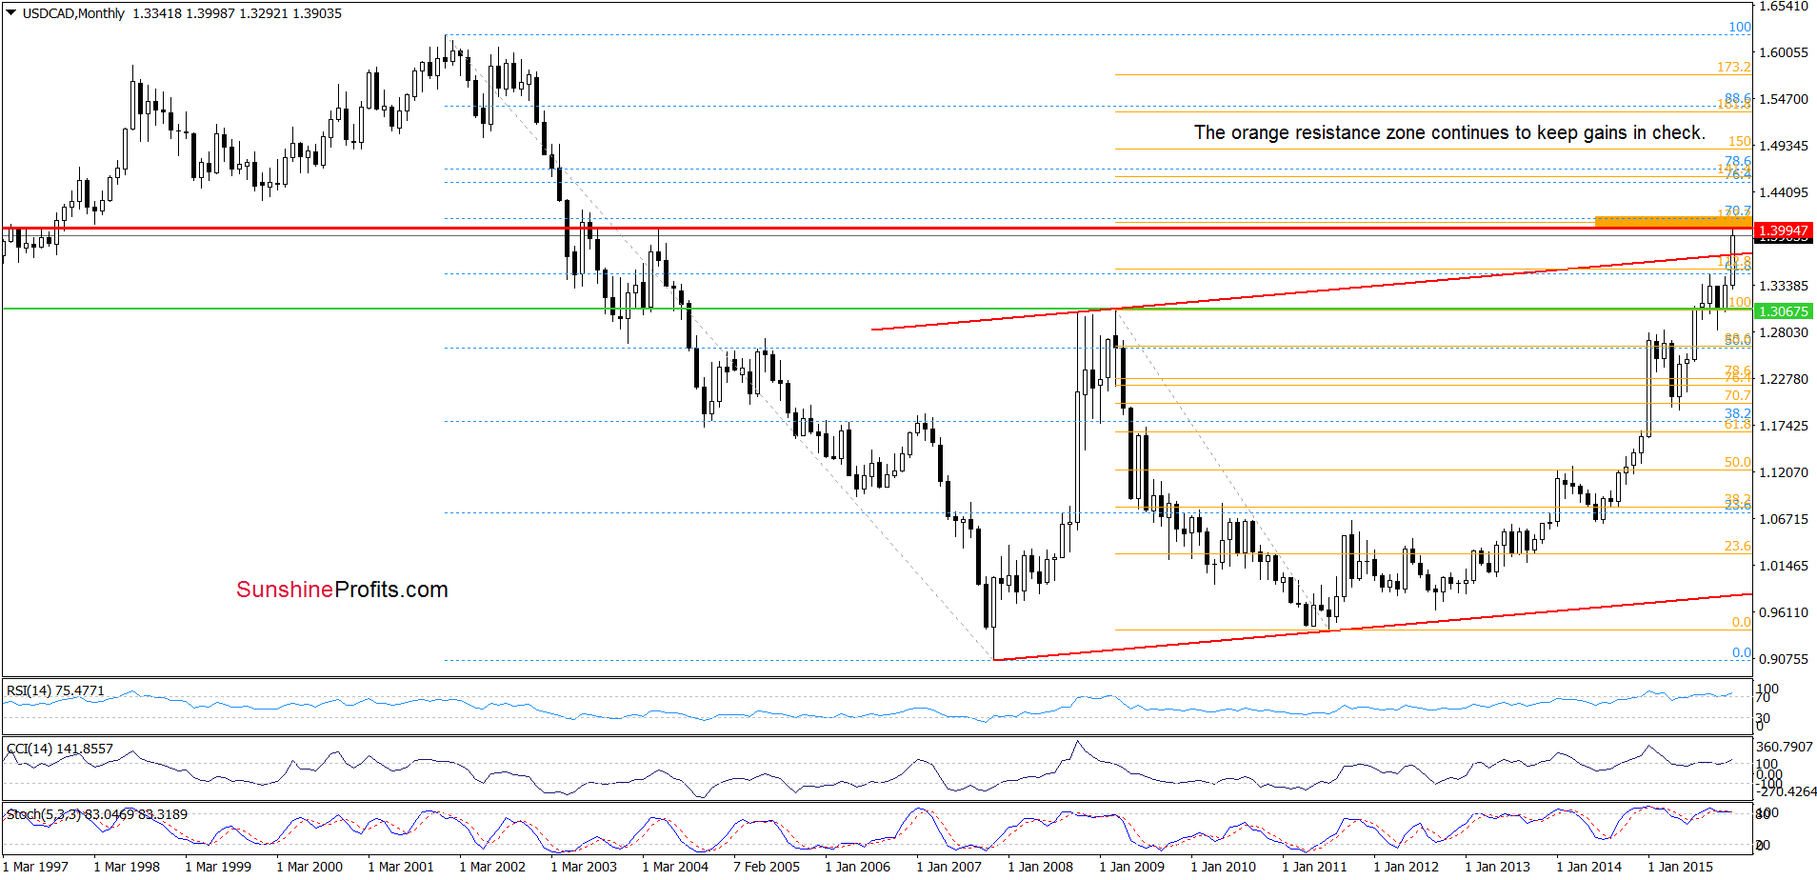1817x880 pixels.
Task: Select the orange resistance zone annotation text
Action: click(1449, 132)
